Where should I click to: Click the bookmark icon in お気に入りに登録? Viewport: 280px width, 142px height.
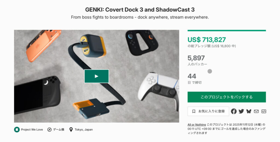(194, 111)
